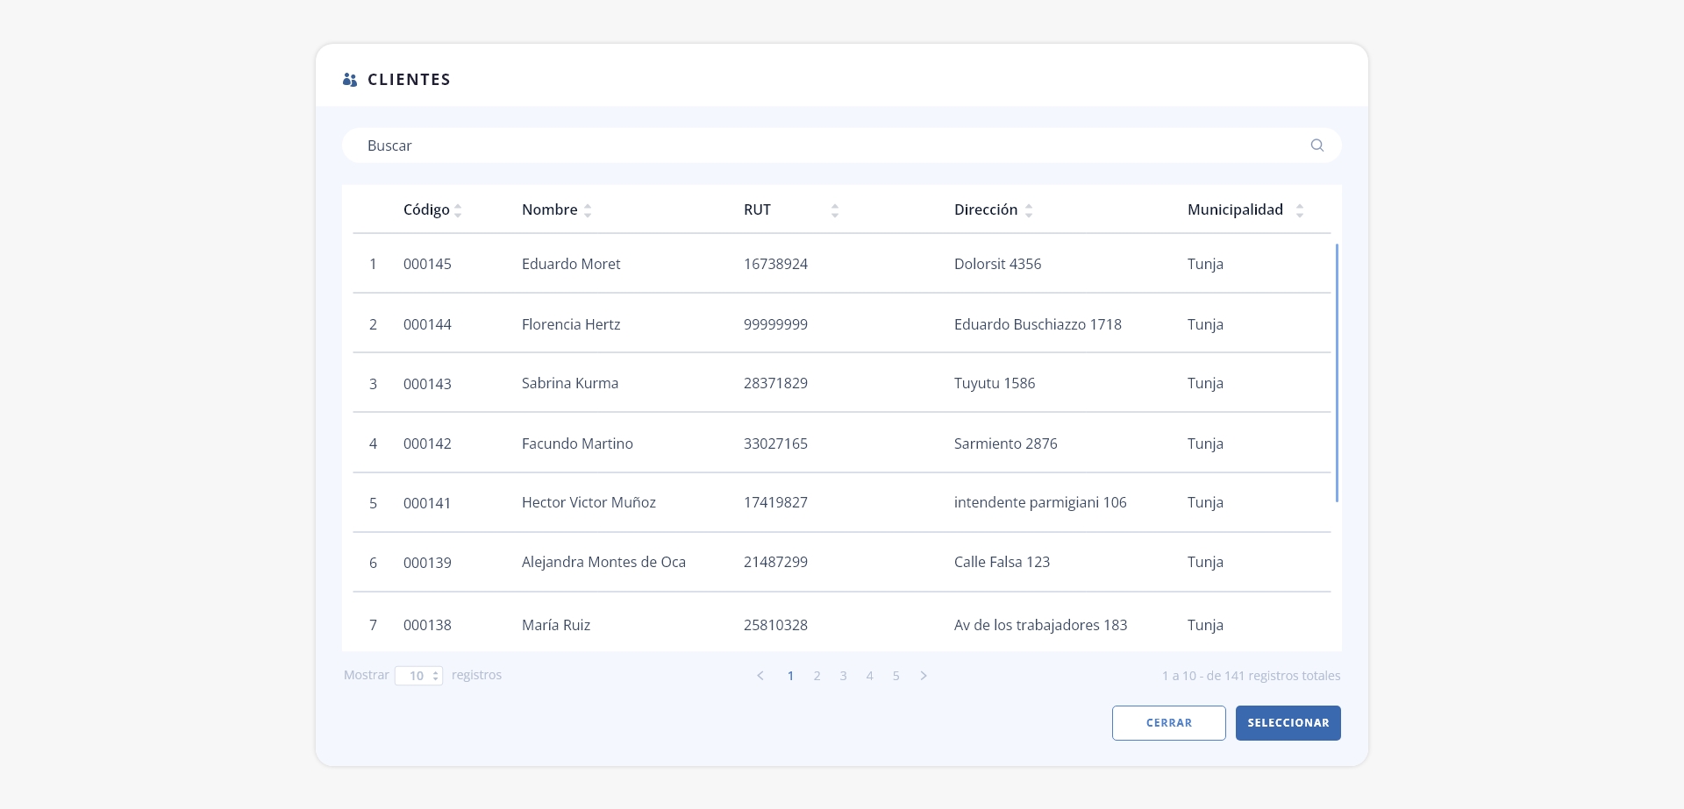Screen dimensions: 1684x809
Task: Click address Sarmiento 2876
Action: 1006,444
